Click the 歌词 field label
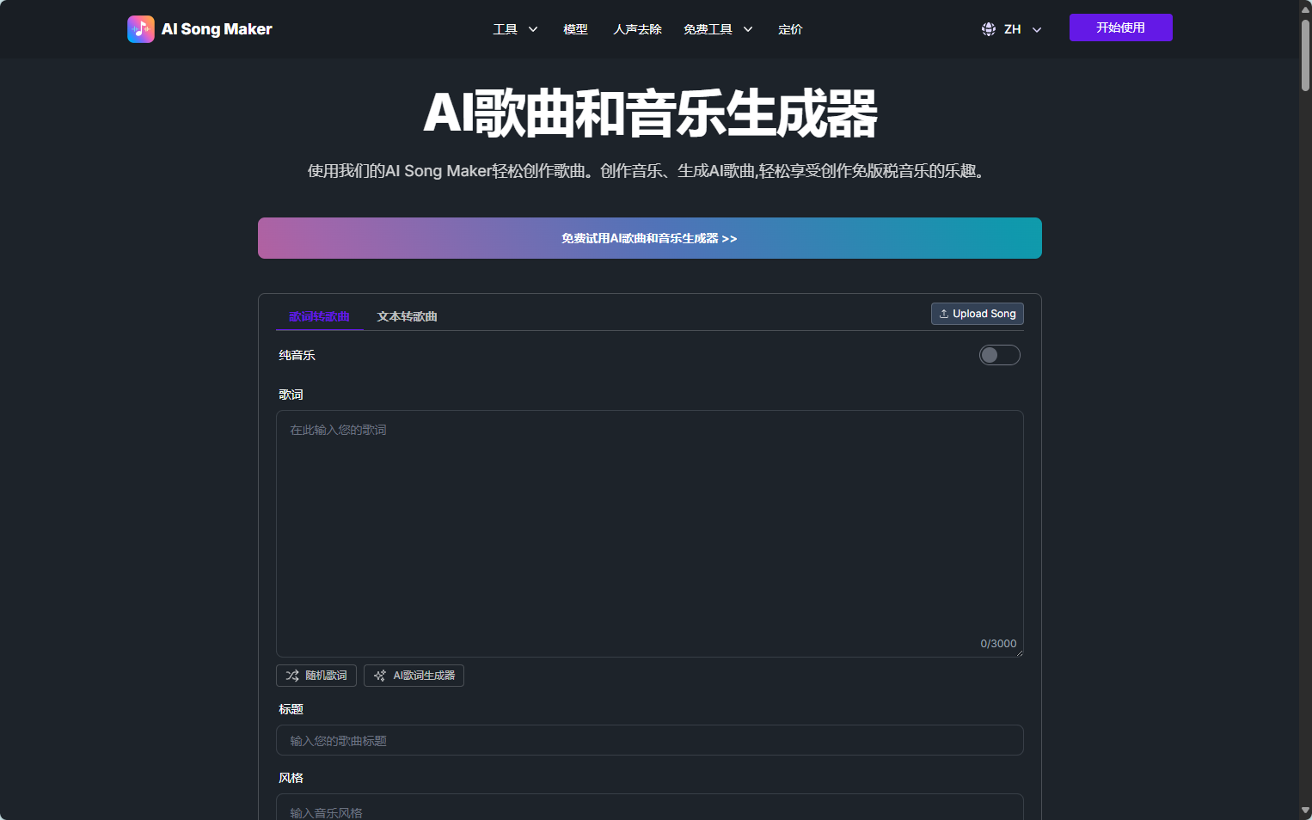 tap(291, 395)
